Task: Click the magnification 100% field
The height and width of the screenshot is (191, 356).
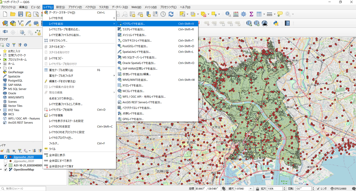Action: [x=275, y=189]
